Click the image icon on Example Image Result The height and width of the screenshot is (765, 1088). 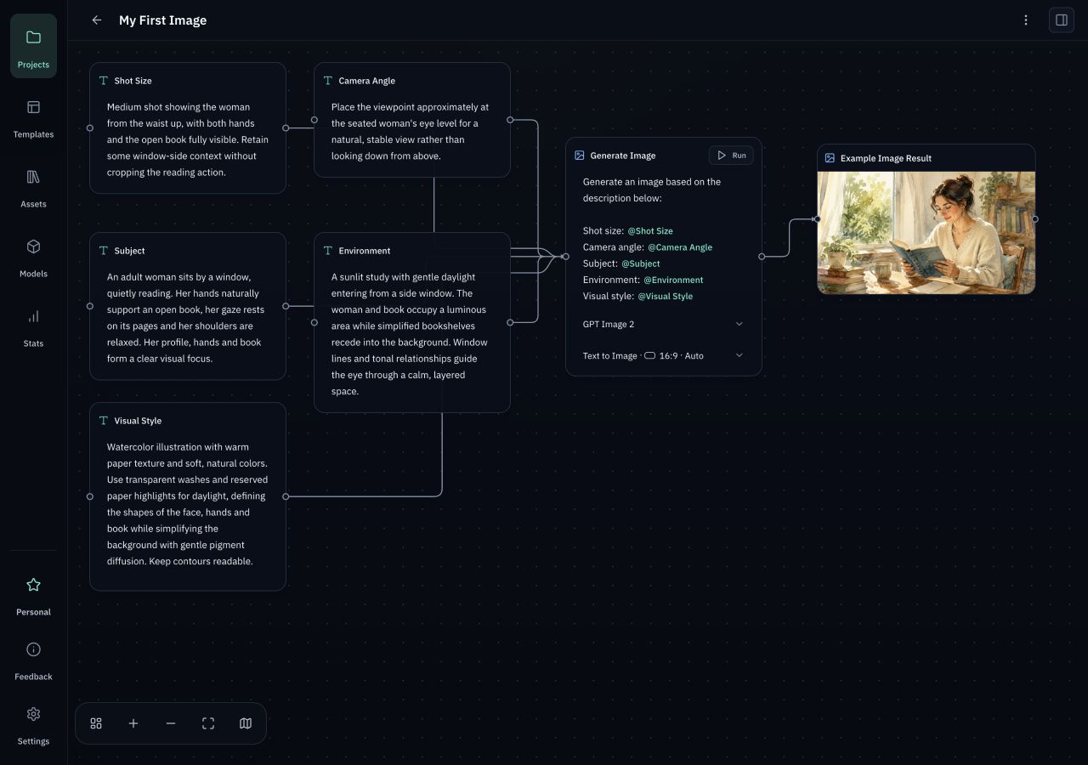(830, 158)
